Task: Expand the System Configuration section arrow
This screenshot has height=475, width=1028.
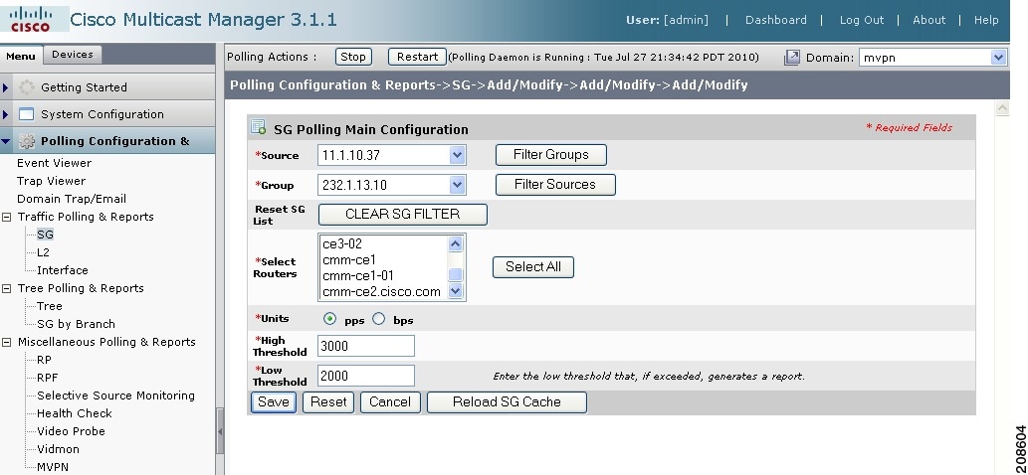Action: pos(6,114)
